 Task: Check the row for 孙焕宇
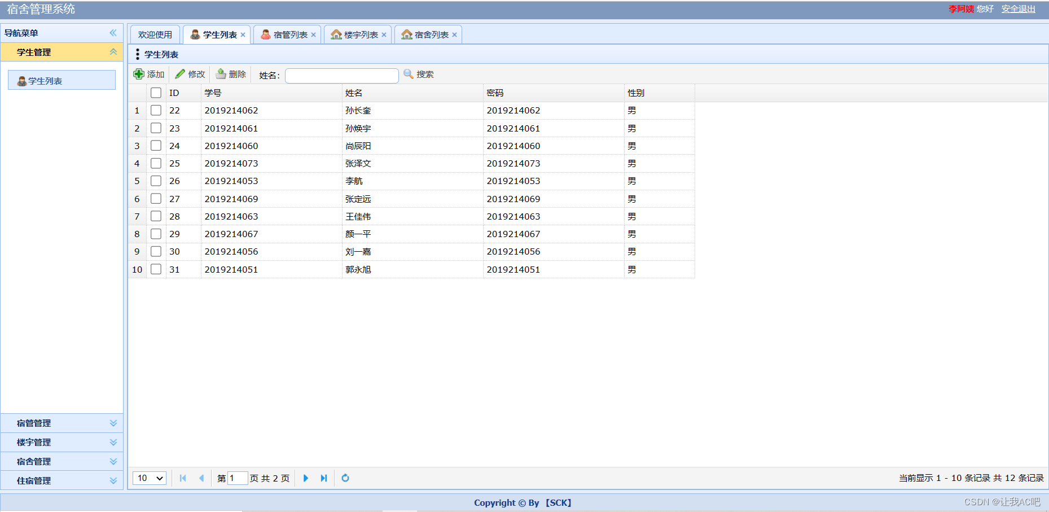(156, 128)
